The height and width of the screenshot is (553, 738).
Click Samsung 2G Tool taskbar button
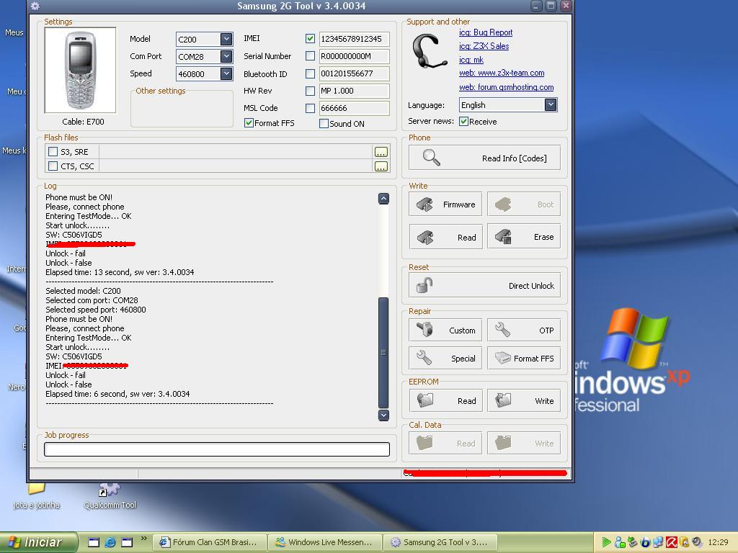coord(440,542)
